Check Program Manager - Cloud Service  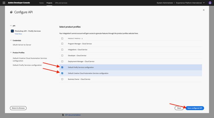pos(62,44)
